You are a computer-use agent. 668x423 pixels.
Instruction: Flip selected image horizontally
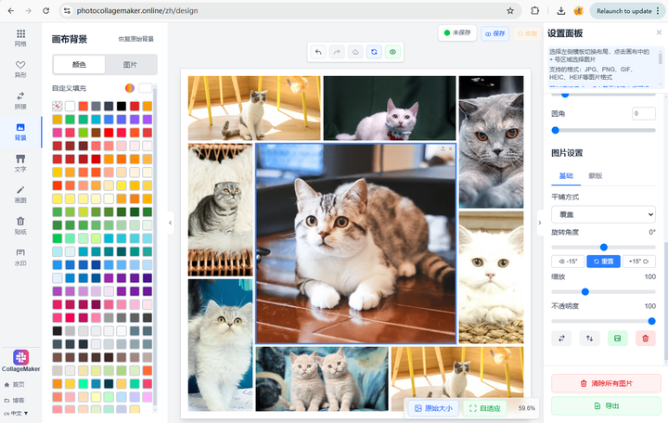(561, 339)
